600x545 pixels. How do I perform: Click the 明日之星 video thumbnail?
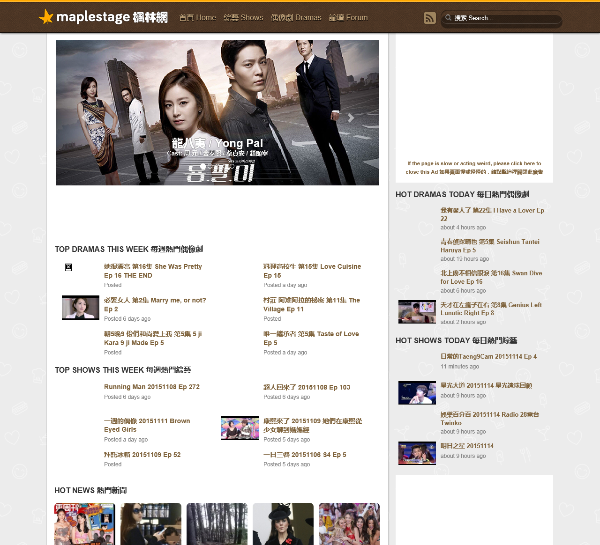pyautogui.click(x=417, y=453)
